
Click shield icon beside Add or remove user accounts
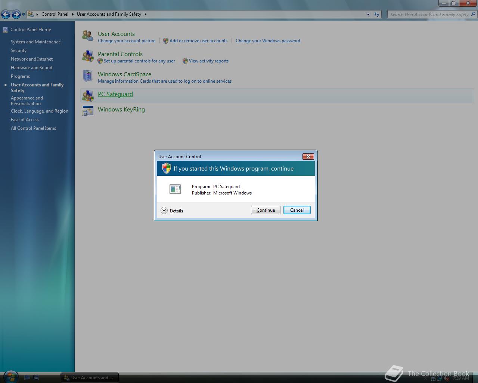click(x=166, y=41)
